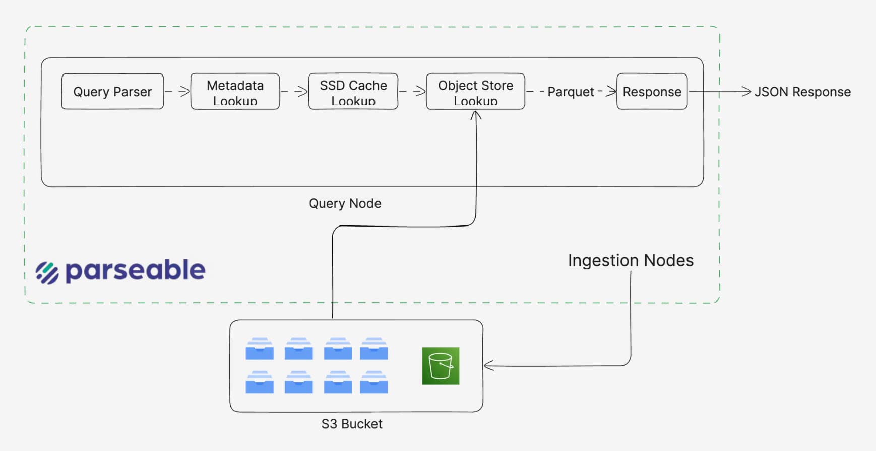
Task: Select the Query Parser box
Action: (x=112, y=92)
